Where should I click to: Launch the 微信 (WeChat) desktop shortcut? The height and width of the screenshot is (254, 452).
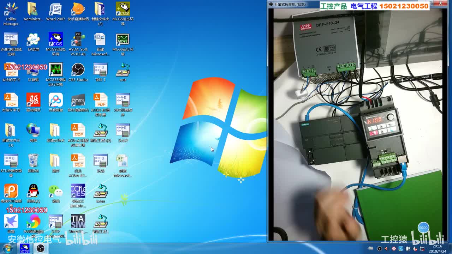click(55, 194)
